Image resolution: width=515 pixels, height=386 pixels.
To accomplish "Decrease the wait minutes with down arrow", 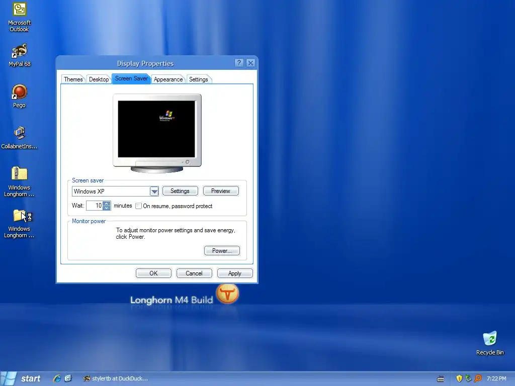I will [x=107, y=208].
